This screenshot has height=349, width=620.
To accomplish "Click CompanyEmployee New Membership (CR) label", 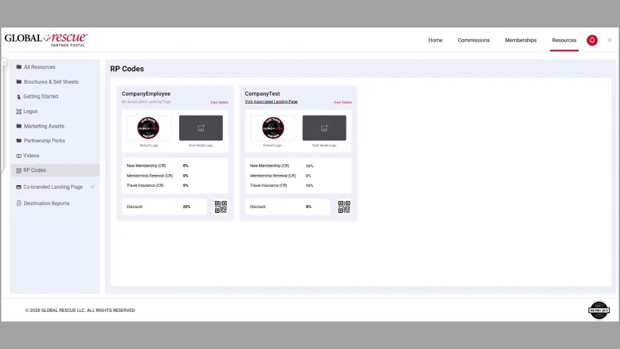I will click(147, 165).
